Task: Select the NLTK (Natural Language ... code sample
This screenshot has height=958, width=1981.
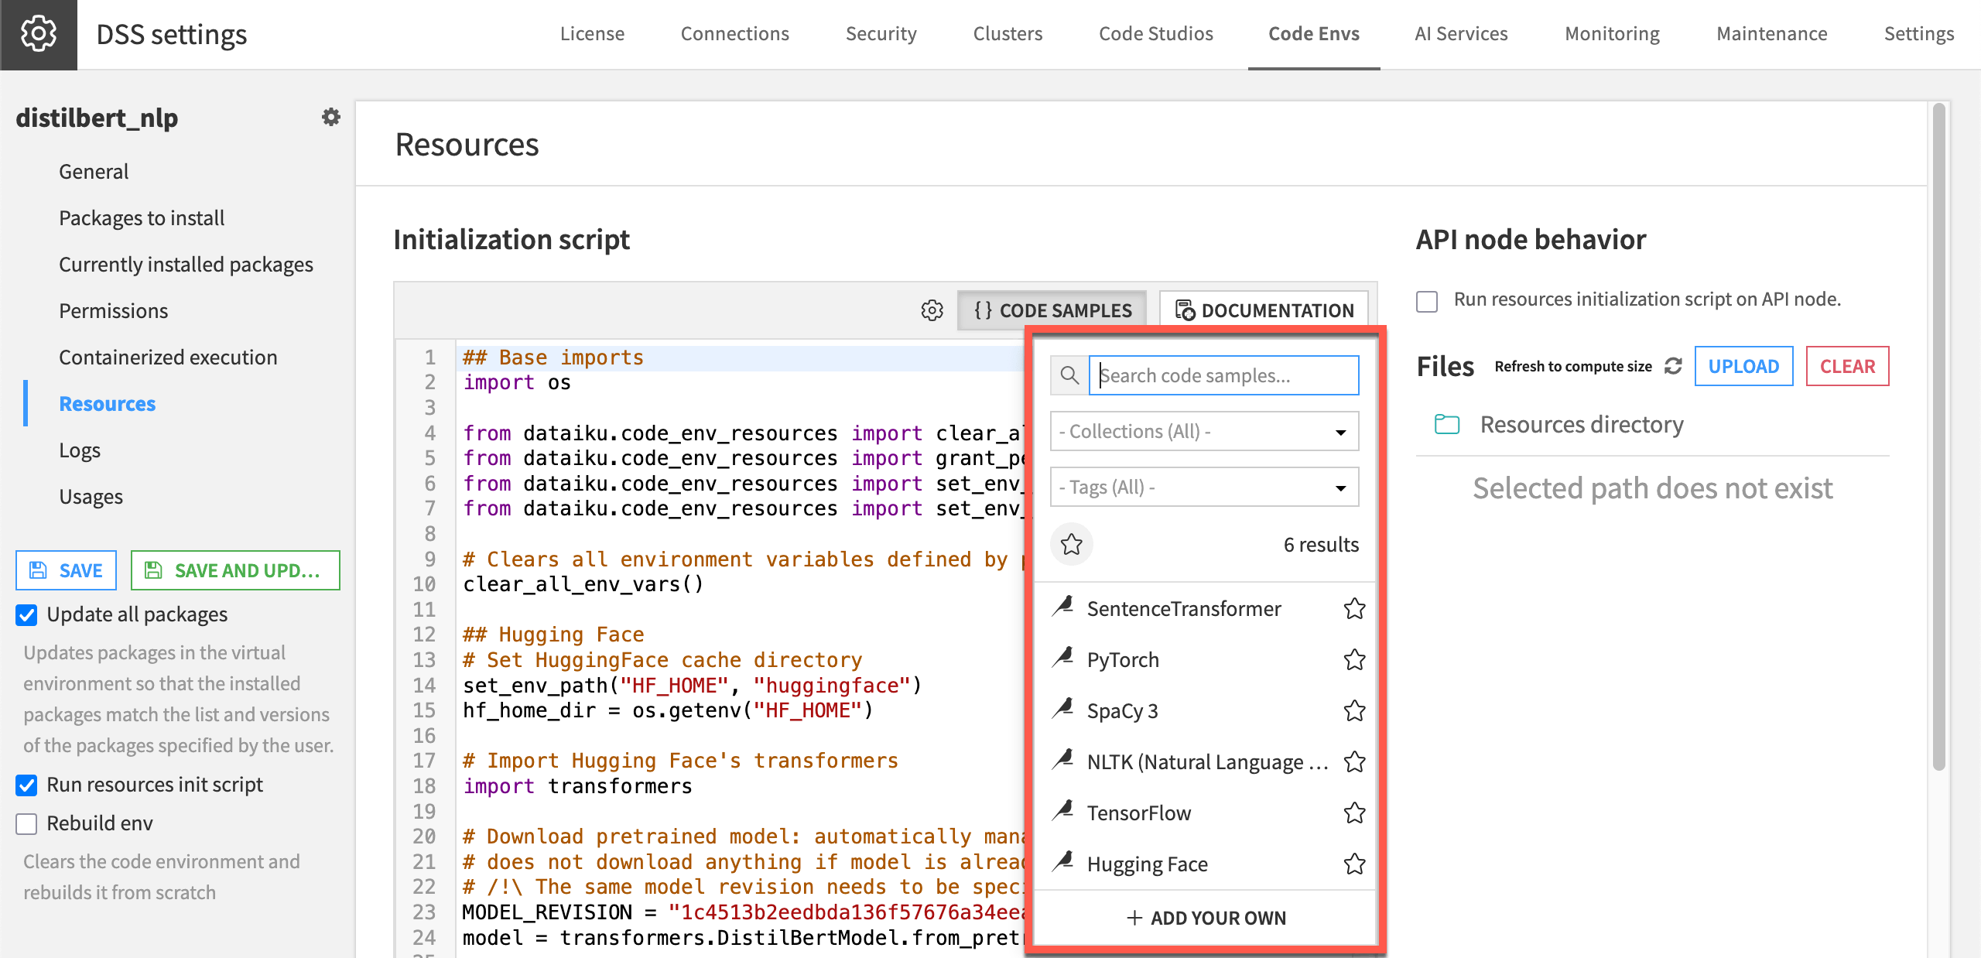Action: click(x=1207, y=762)
